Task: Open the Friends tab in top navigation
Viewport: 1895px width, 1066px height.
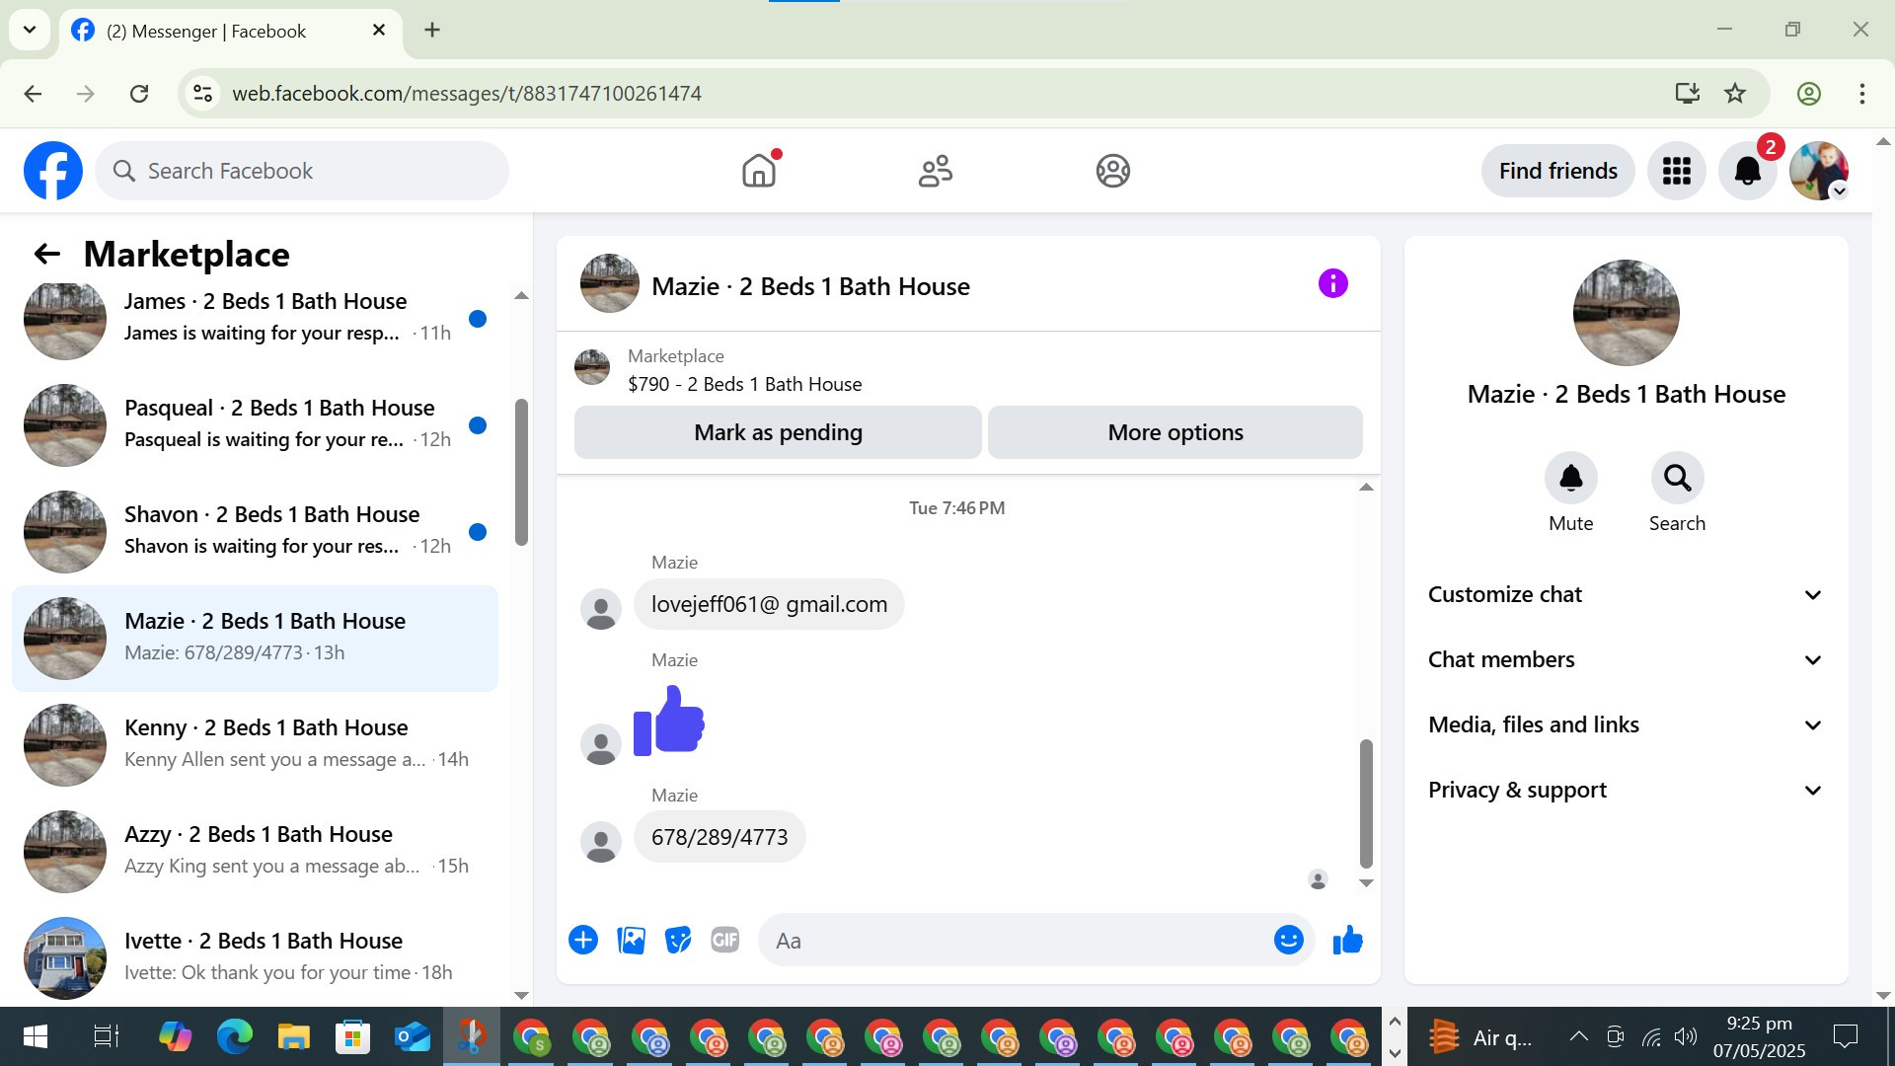Action: point(935,171)
